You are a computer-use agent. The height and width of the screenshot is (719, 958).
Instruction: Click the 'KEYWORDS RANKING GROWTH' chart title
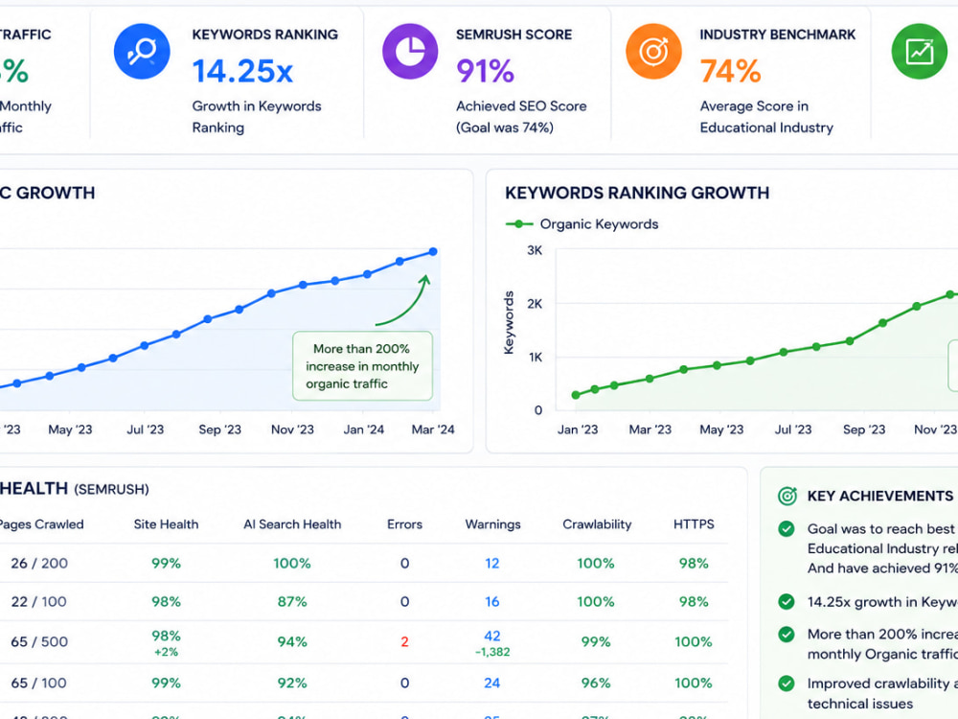[x=637, y=194]
